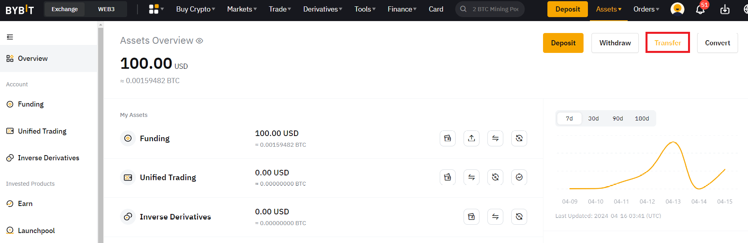Hide balances with the eye icon
The width and height of the screenshot is (748, 243).
[x=199, y=41]
